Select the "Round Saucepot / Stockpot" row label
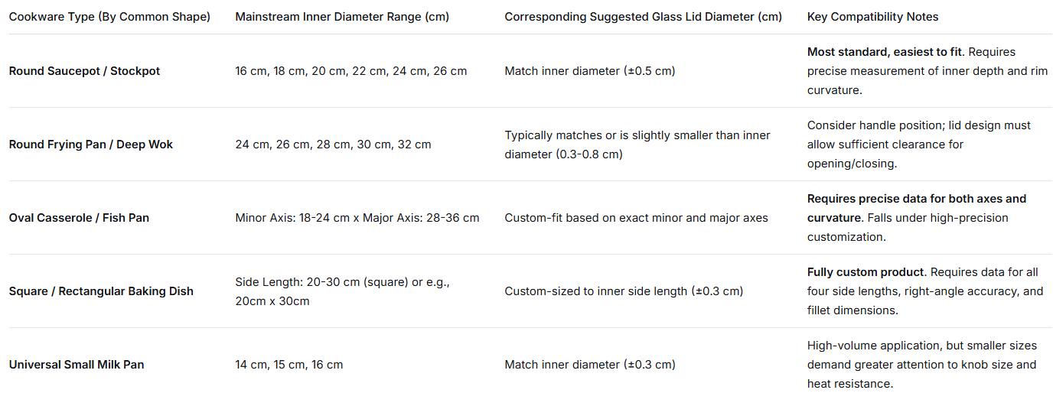This screenshot has height=393, width=1053. tap(84, 71)
